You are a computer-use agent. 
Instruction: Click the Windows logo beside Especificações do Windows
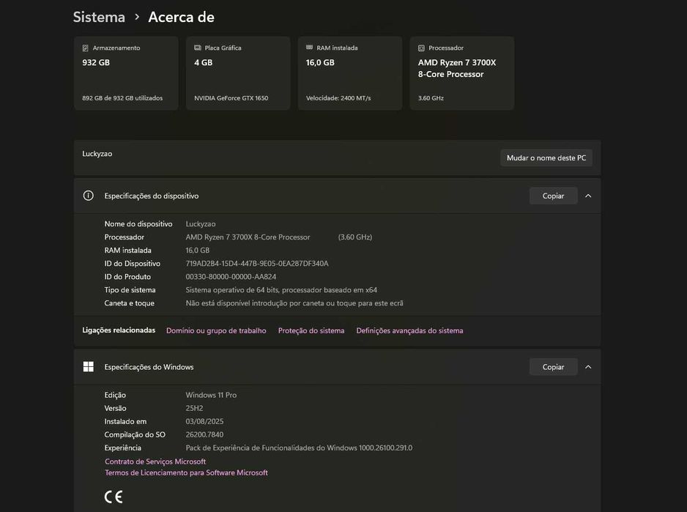pos(88,367)
